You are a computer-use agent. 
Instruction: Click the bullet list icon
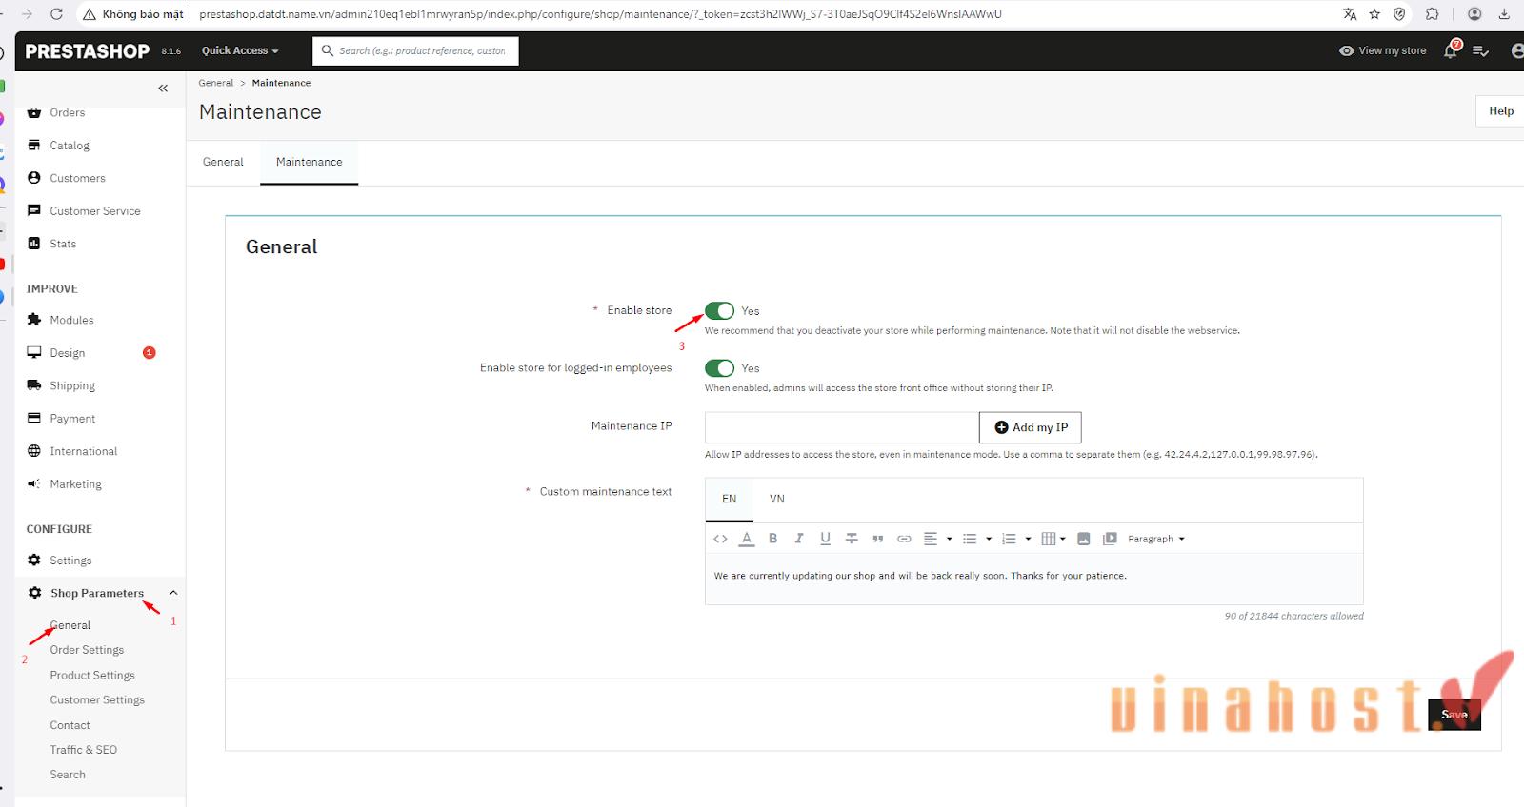[x=970, y=539]
